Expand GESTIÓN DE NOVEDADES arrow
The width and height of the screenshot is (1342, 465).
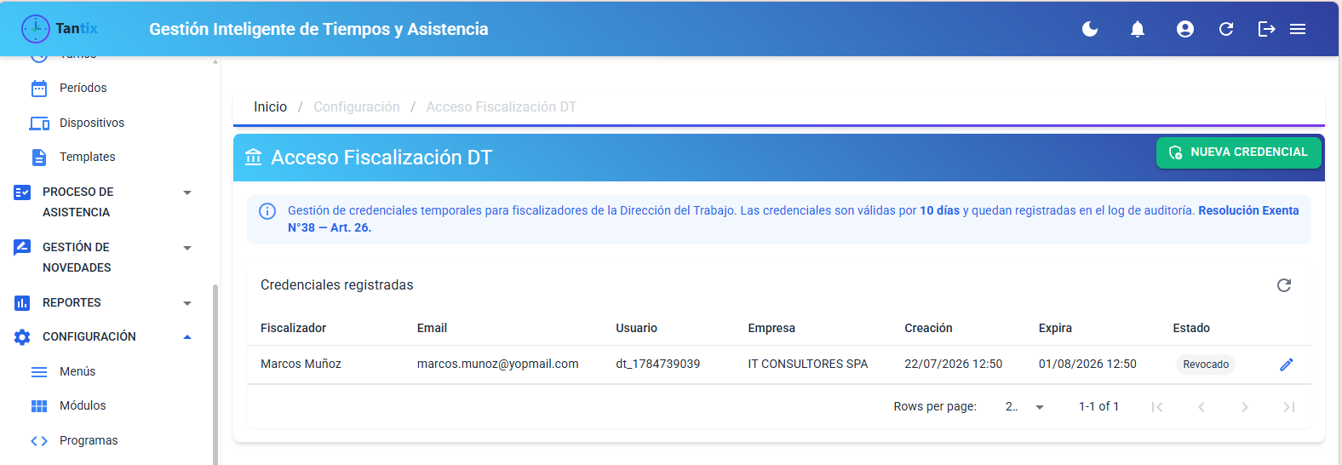pos(187,248)
